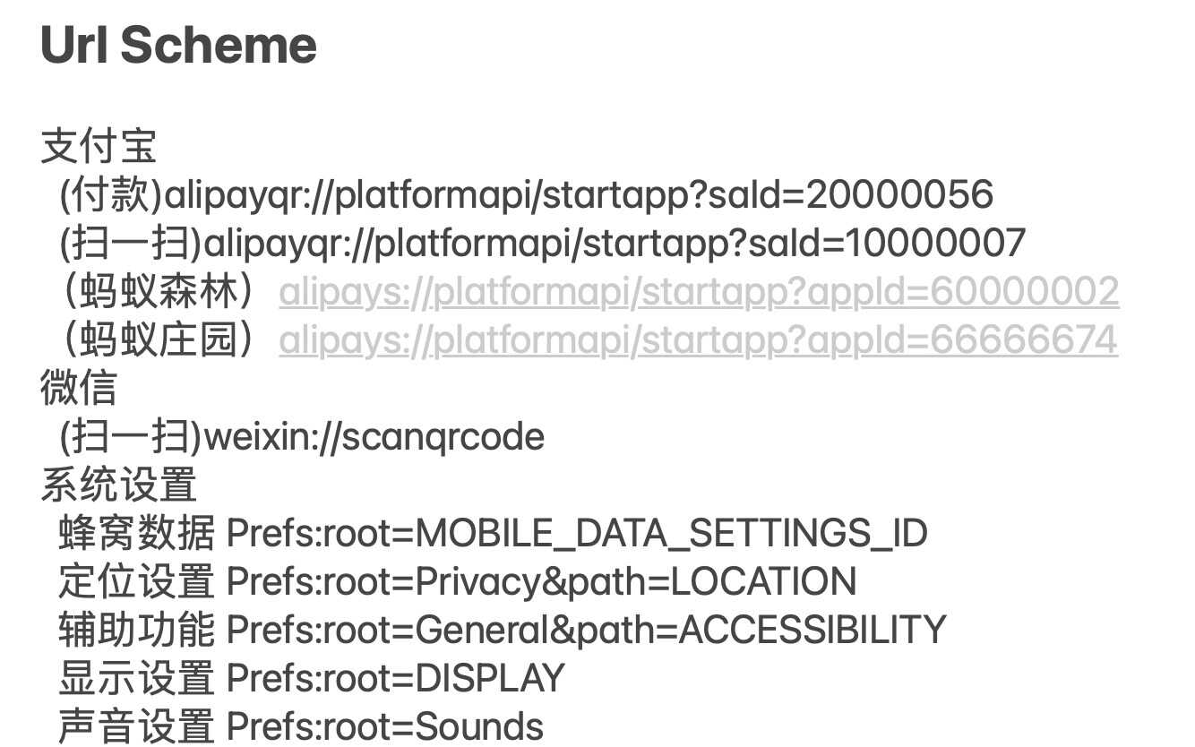Click the "Url Scheme" title heading
Viewport: 1195px width, 747px height.
[178, 45]
